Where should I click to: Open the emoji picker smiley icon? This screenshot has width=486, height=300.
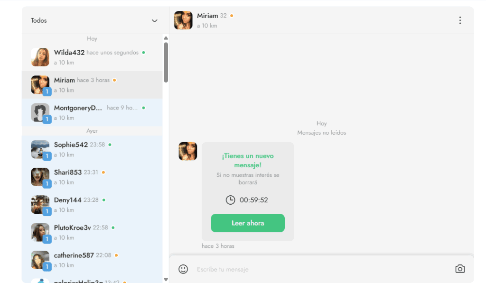click(x=183, y=269)
